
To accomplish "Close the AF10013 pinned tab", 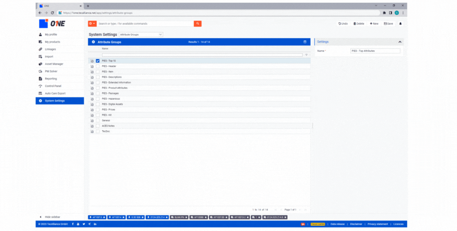I will click(x=104, y=217).
